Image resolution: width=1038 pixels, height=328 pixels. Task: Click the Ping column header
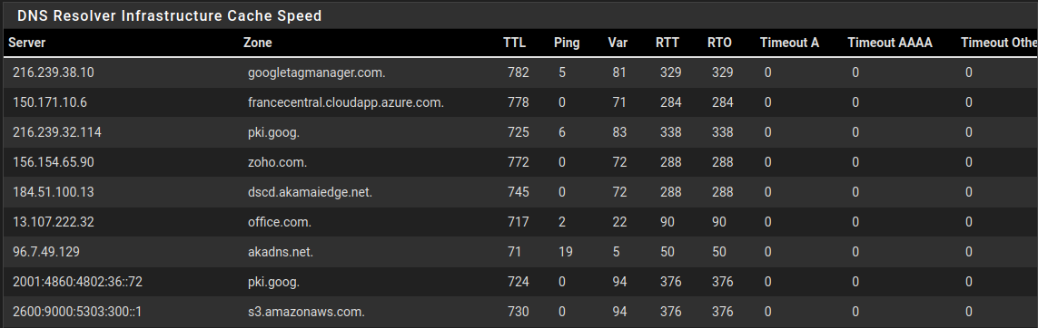(x=567, y=43)
